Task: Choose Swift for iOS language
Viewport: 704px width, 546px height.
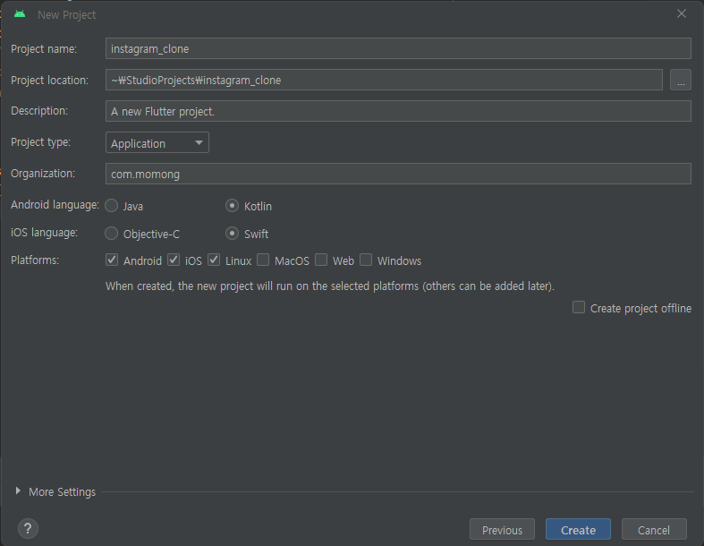Action: coord(232,234)
